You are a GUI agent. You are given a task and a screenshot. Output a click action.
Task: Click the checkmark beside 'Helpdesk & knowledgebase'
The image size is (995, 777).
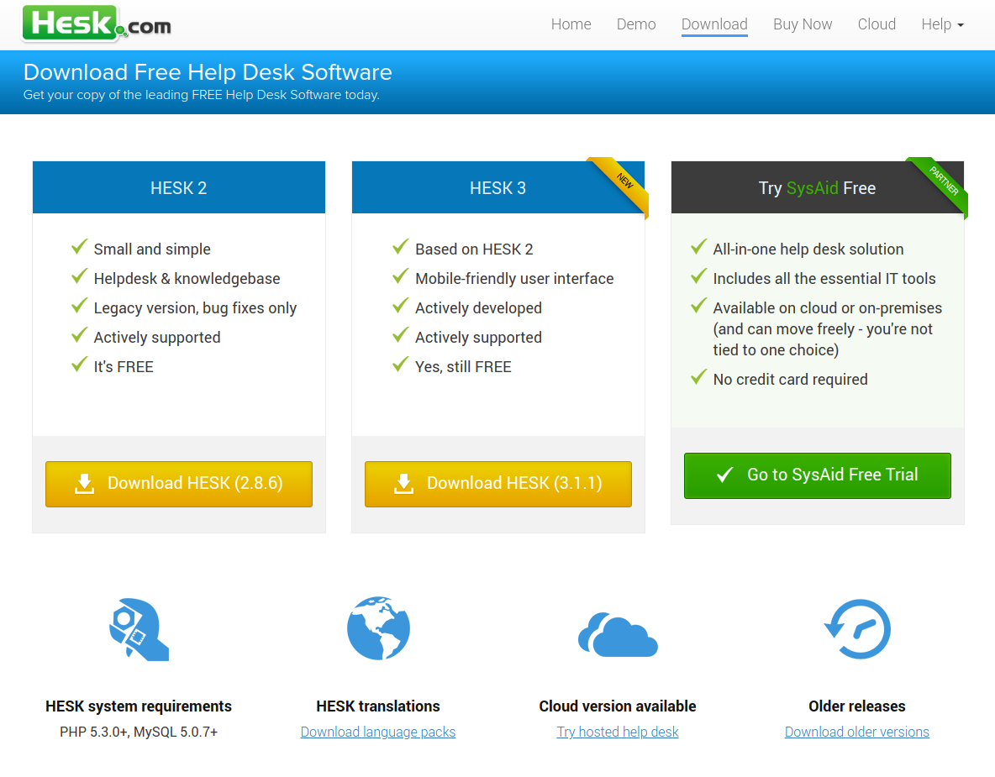pyautogui.click(x=79, y=276)
